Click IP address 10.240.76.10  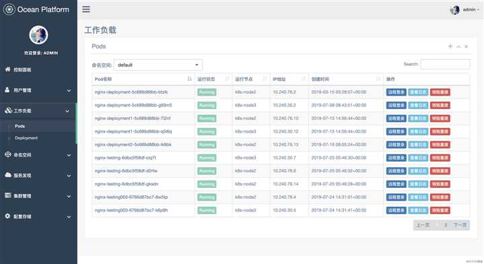pos(285,119)
